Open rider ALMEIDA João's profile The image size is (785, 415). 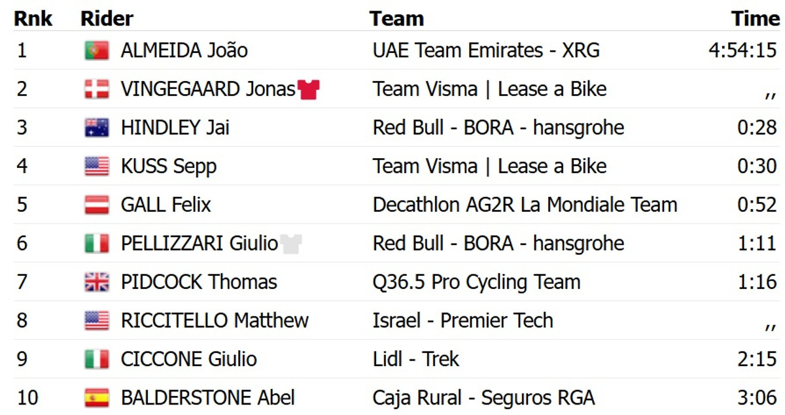pyautogui.click(x=184, y=51)
